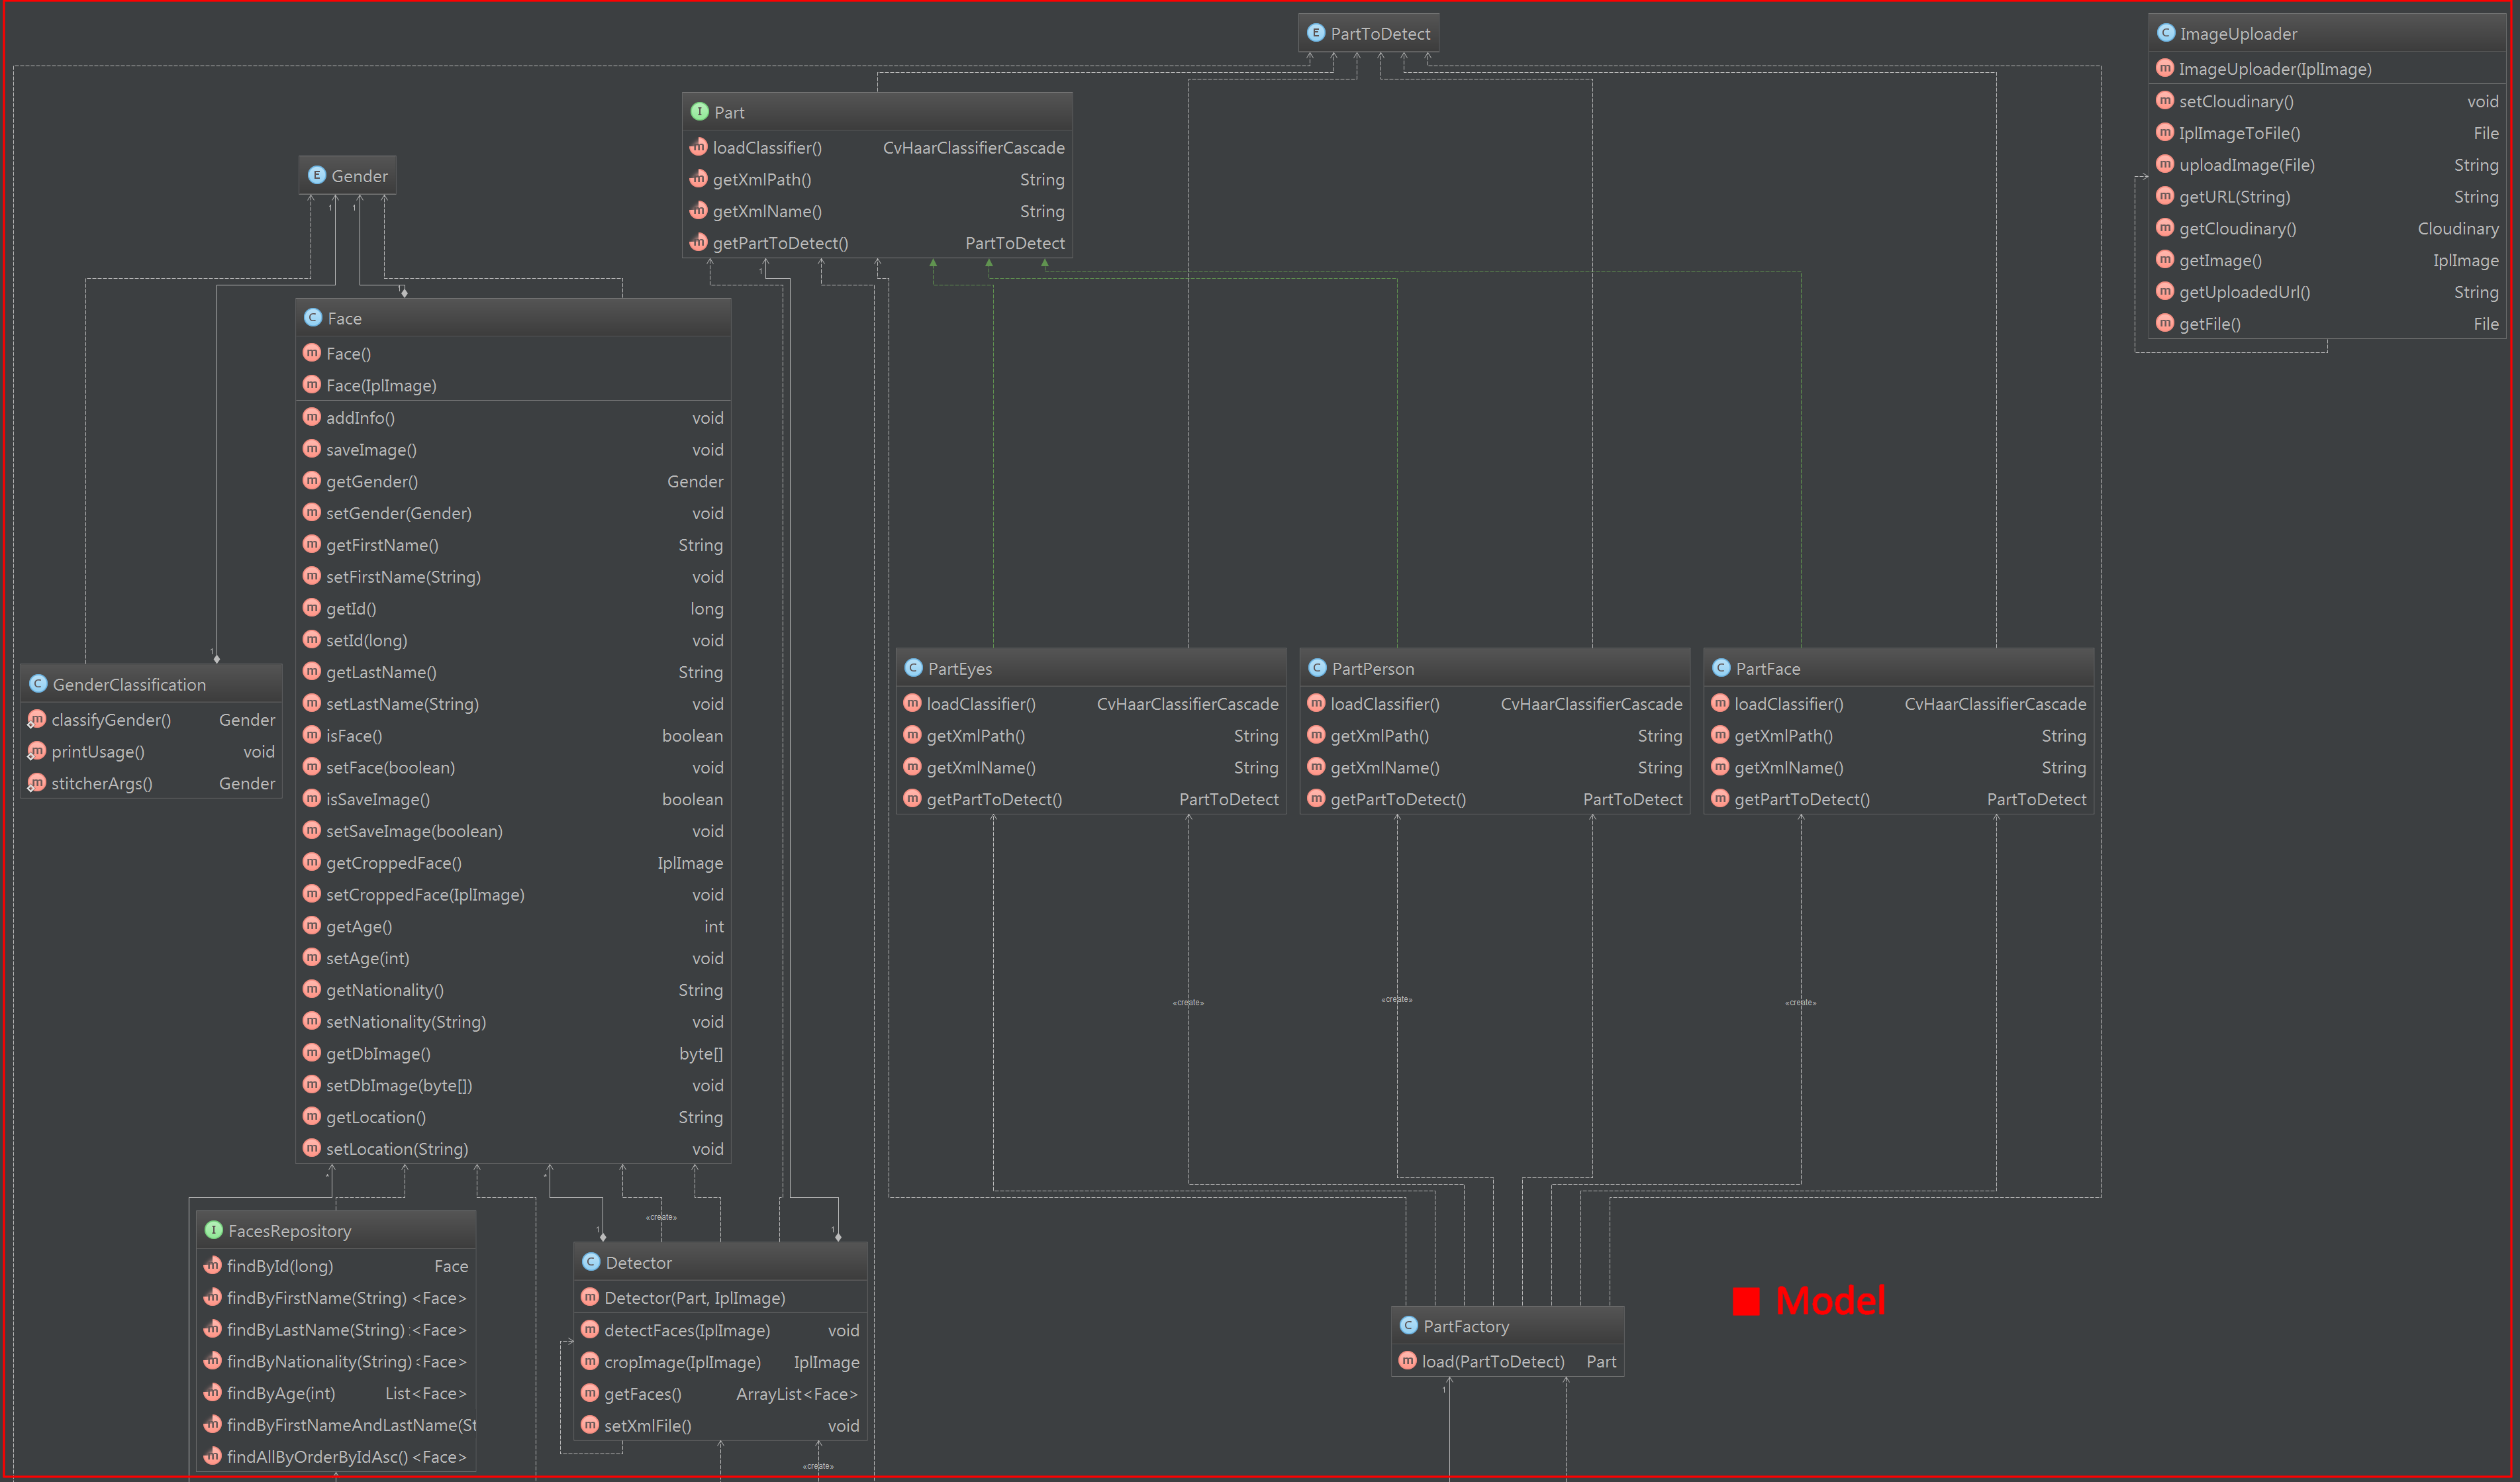
Task: Click the red Model legend square
Action: tap(1746, 1301)
